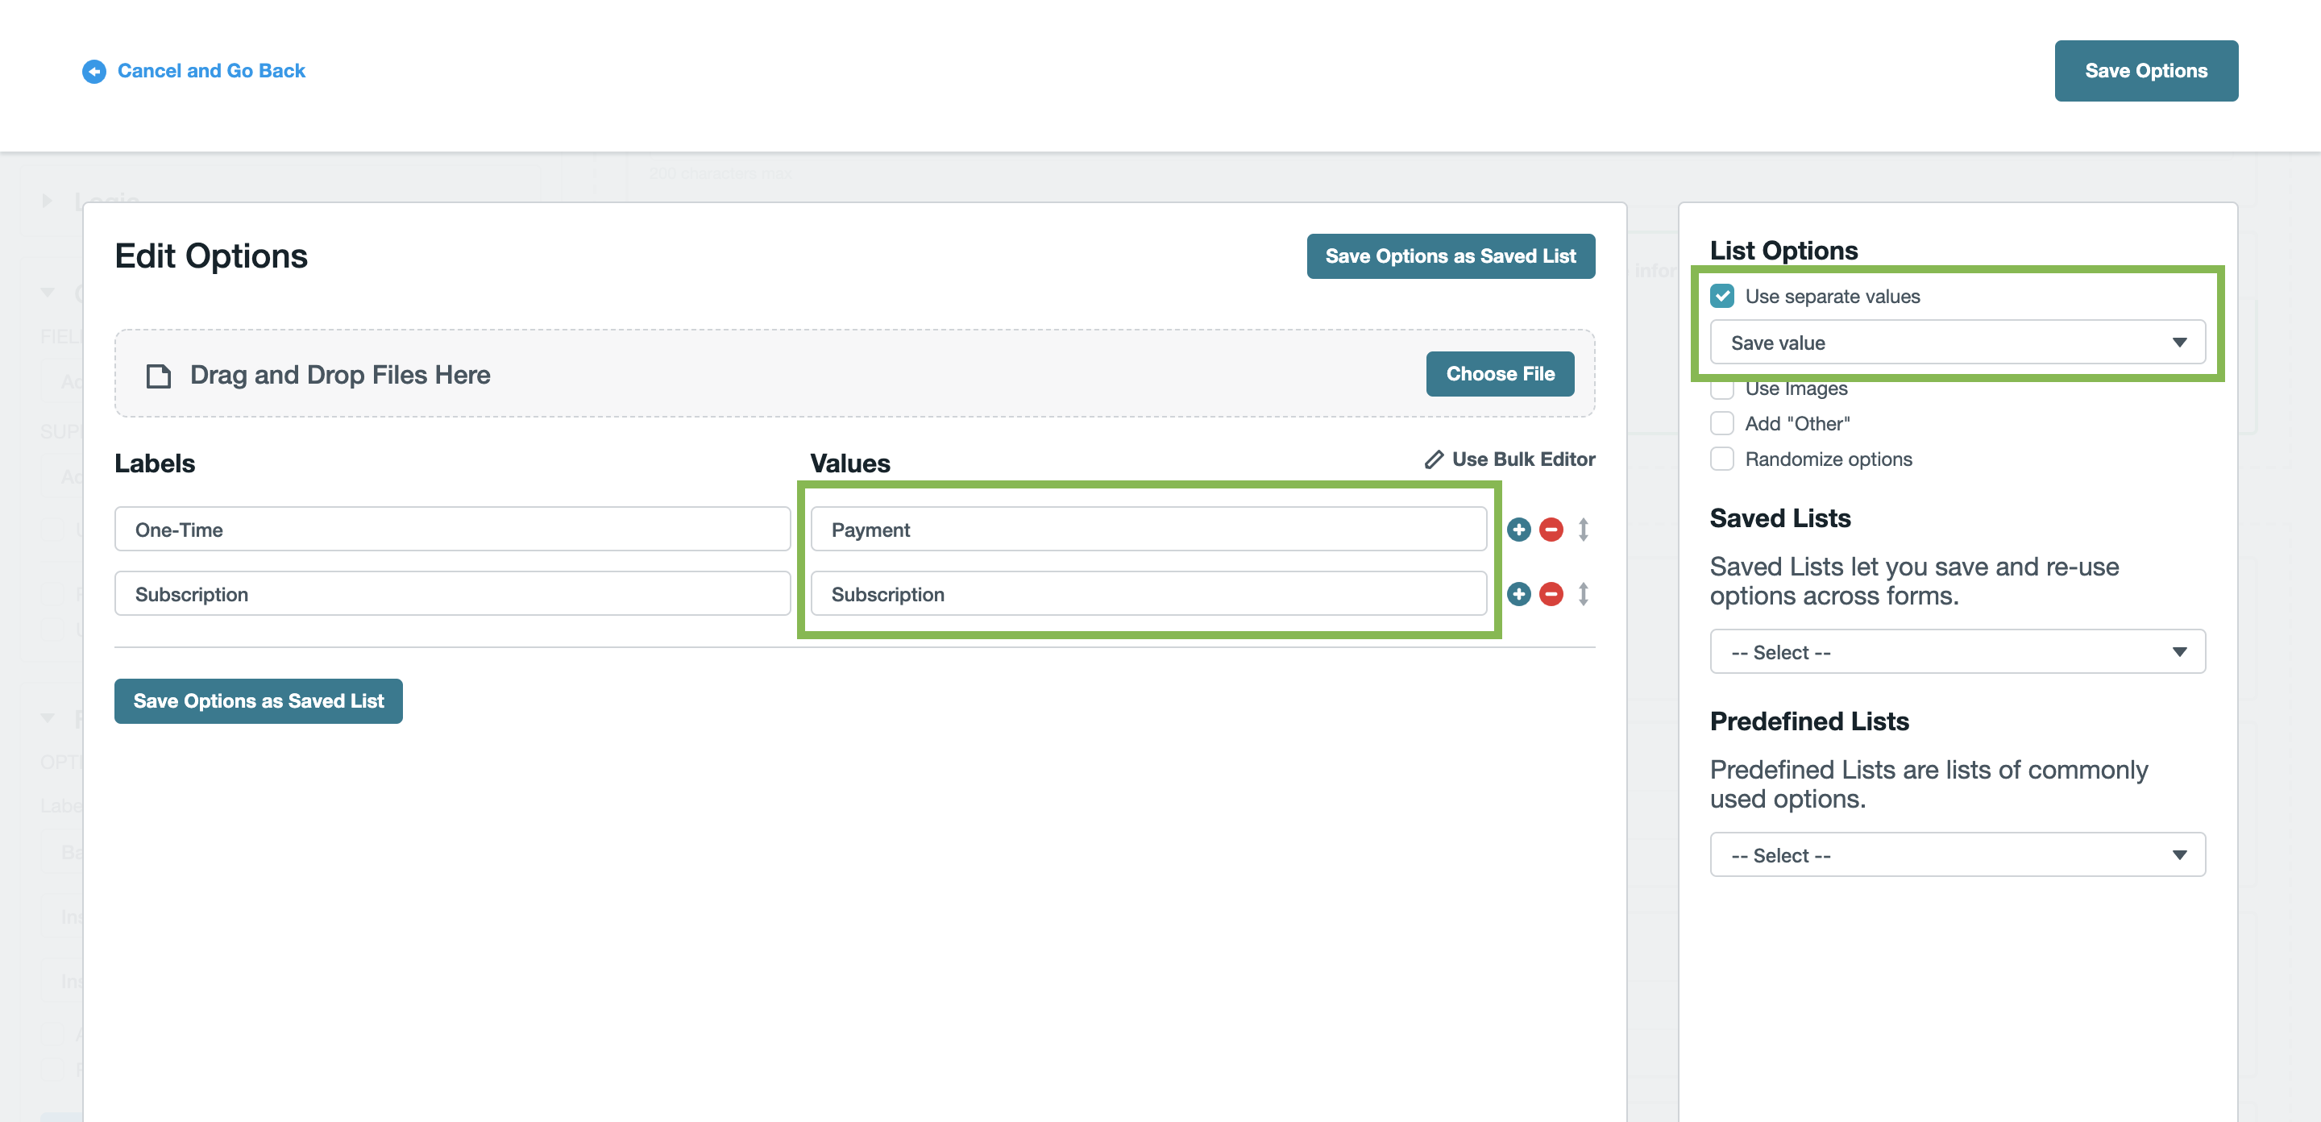This screenshot has height=1122, width=2321.
Task: Uncheck Use separate values
Action: tap(1722, 296)
